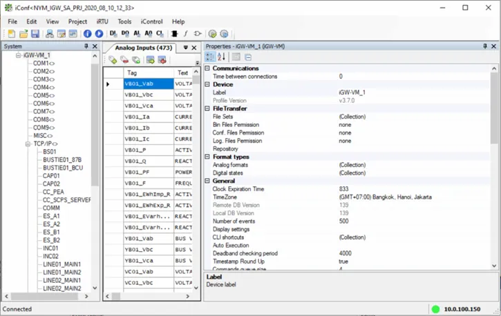Open Digital Inputs with the DI icon
The width and height of the screenshot is (501, 316).
point(113,33)
